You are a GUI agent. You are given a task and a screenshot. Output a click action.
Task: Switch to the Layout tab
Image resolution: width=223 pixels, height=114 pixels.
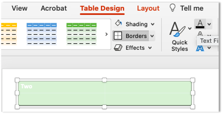pos(148,8)
